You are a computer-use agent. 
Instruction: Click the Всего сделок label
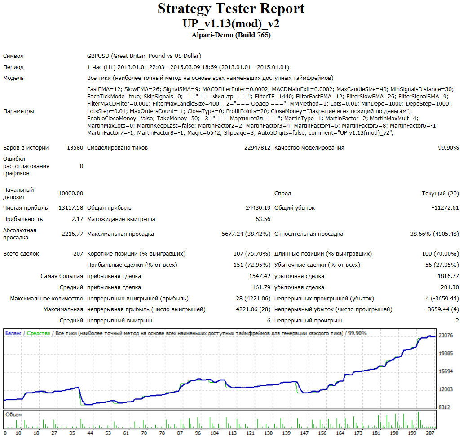21,254
